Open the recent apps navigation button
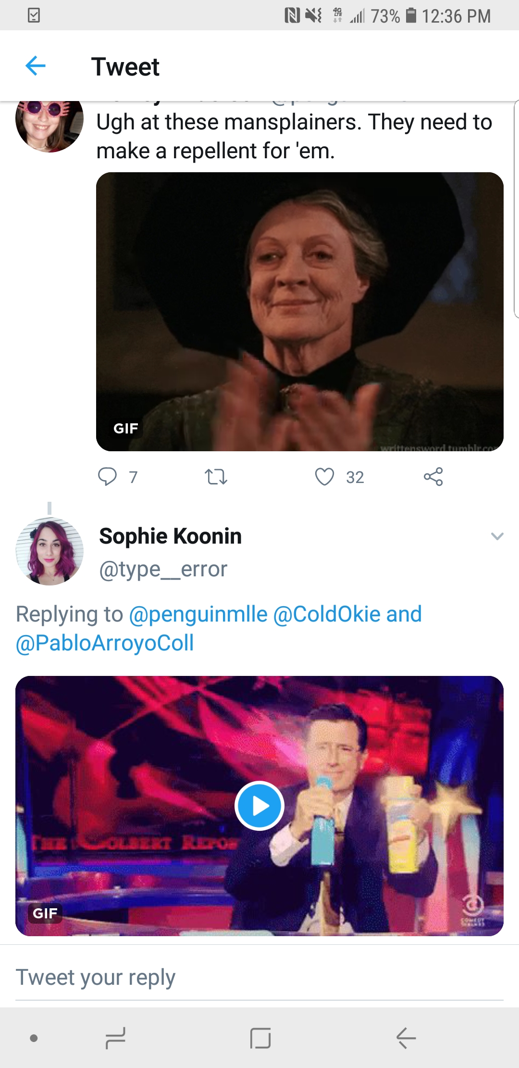This screenshot has width=519, height=1068. point(115,1038)
